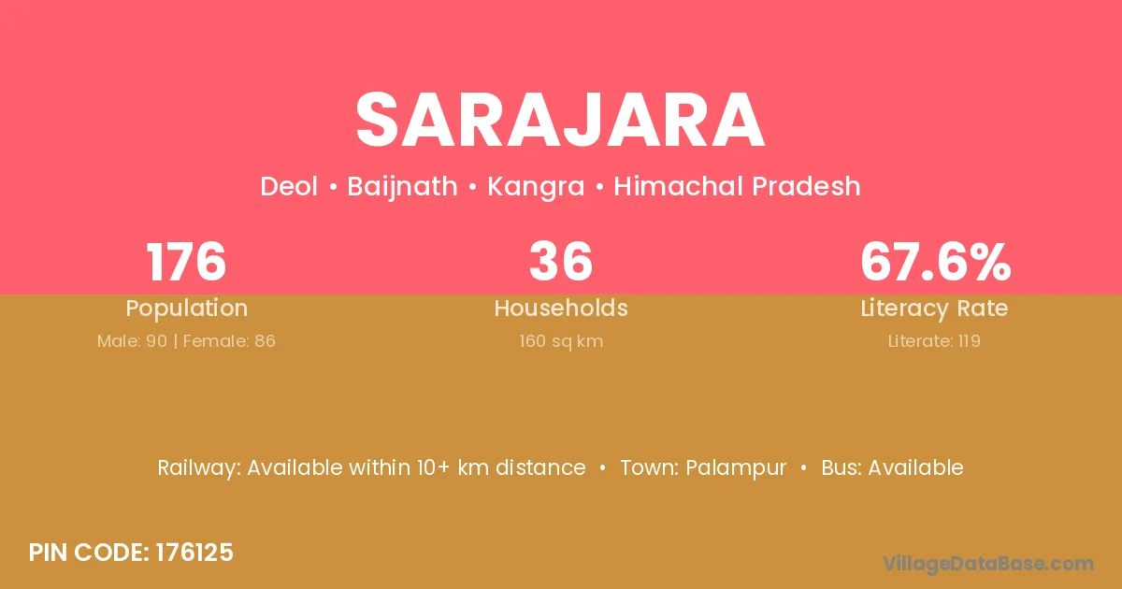Select the Town: Palampur text
Viewport: 1122px width, 589px height.
pos(703,467)
